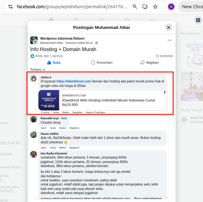Click the info icon on link preview
Viewport: 203px width, 202px height.
pos(165,92)
